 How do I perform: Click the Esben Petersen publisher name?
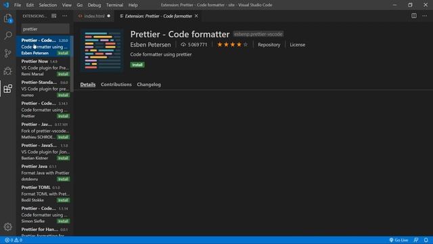(150, 45)
